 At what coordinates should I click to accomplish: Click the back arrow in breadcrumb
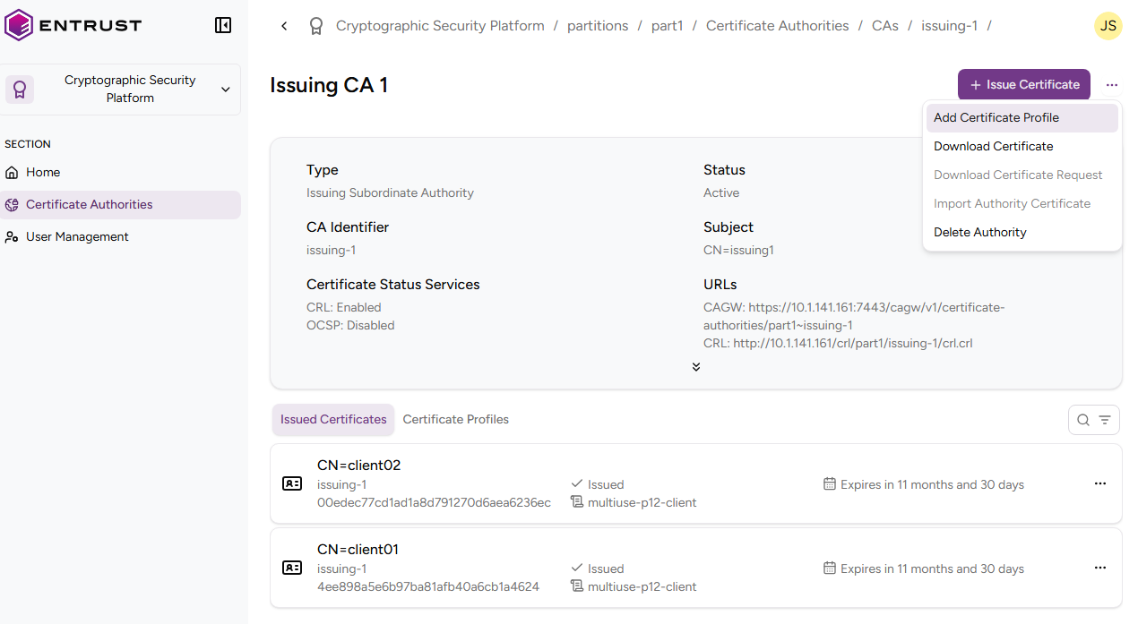[284, 26]
